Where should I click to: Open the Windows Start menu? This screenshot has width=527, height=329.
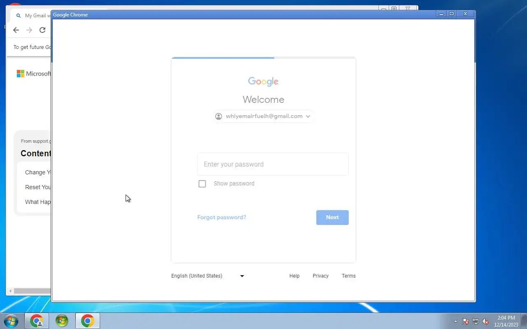(x=11, y=321)
